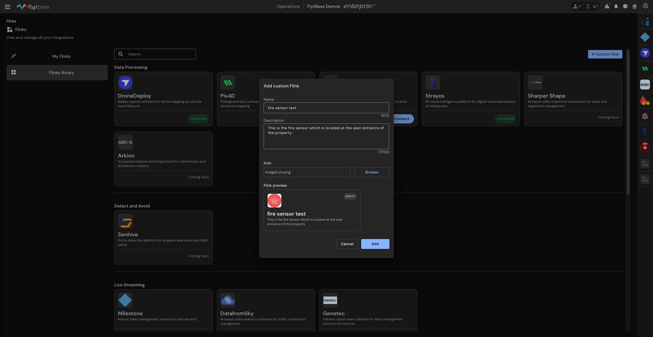Click the Icon filename field
Viewport: 653px width, 337px height.
click(x=307, y=172)
